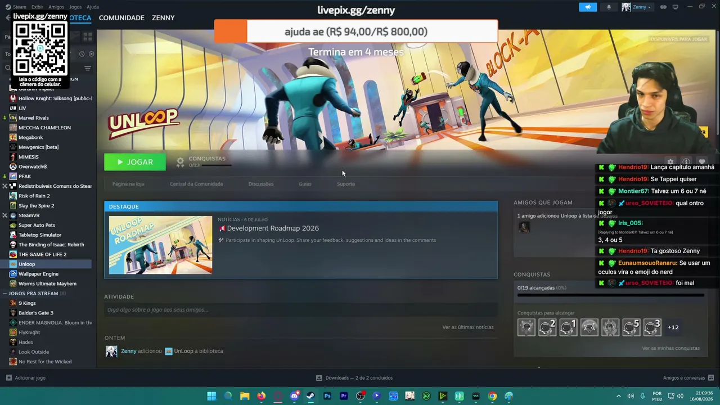This screenshot has height=405, width=720.
Task: Open the Downloads manager icon
Action: pos(319,378)
